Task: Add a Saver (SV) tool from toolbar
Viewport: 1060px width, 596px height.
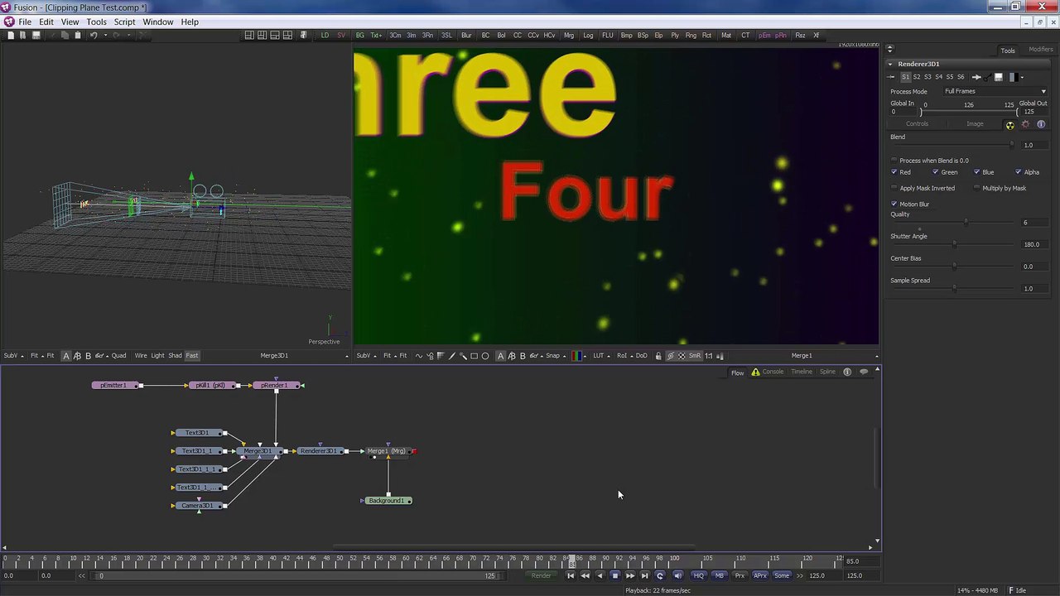Action: [x=341, y=36]
